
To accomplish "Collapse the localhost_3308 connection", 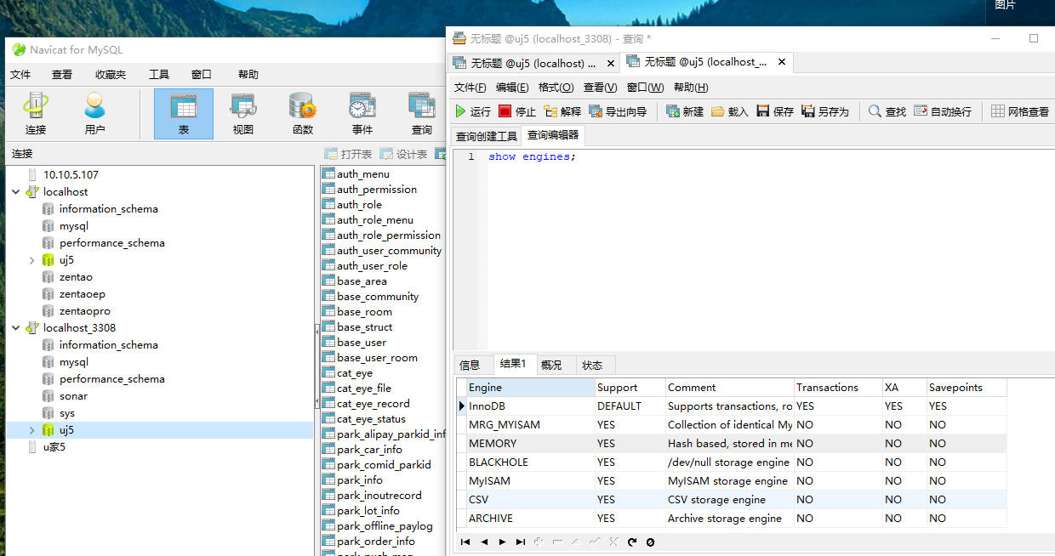I will coord(16,327).
